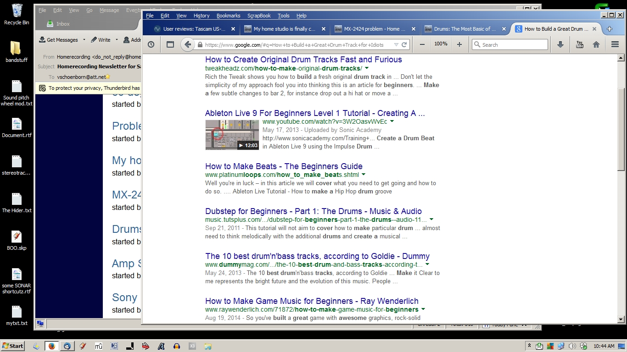Star the vschoenborn@att.net contact in Thunderbird
This screenshot has width=627, height=352.
[x=108, y=77]
